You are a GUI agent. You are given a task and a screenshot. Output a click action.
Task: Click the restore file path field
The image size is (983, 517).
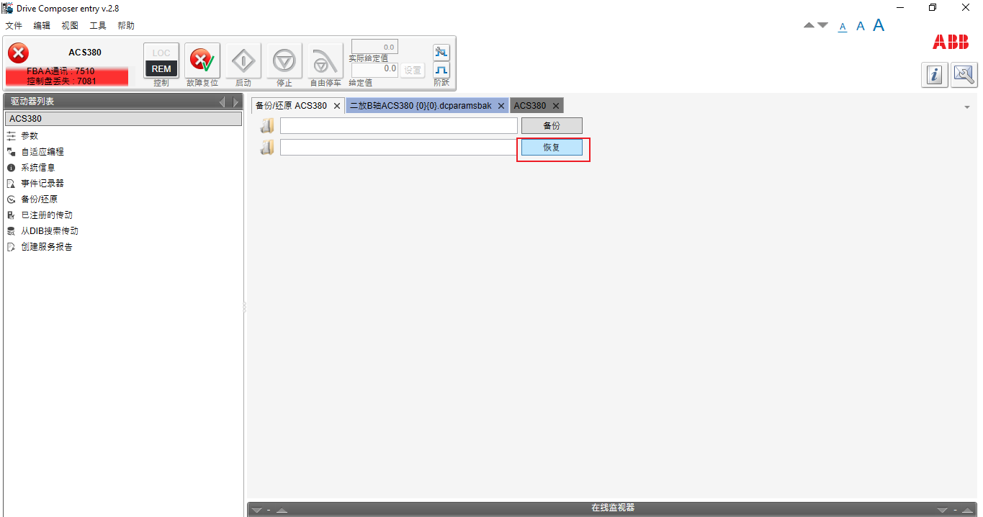click(x=399, y=148)
